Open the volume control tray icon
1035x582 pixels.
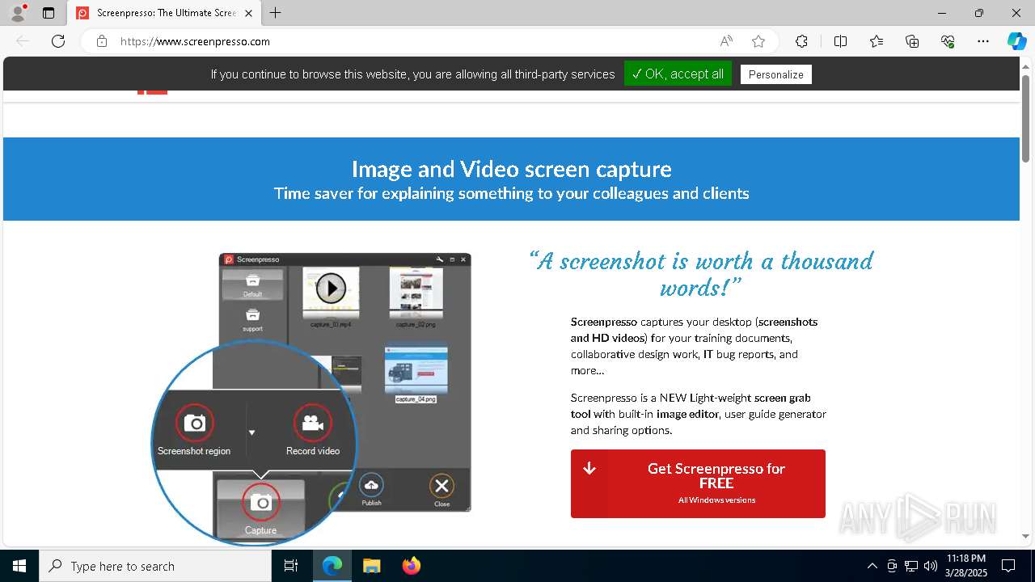tap(931, 566)
